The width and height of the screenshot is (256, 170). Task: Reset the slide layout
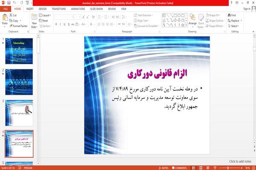pos(44,21)
